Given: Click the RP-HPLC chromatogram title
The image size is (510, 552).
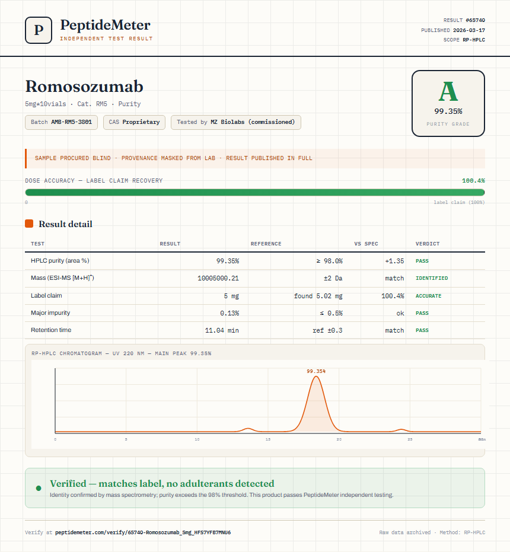Looking at the screenshot, I should [x=121, y=353].
